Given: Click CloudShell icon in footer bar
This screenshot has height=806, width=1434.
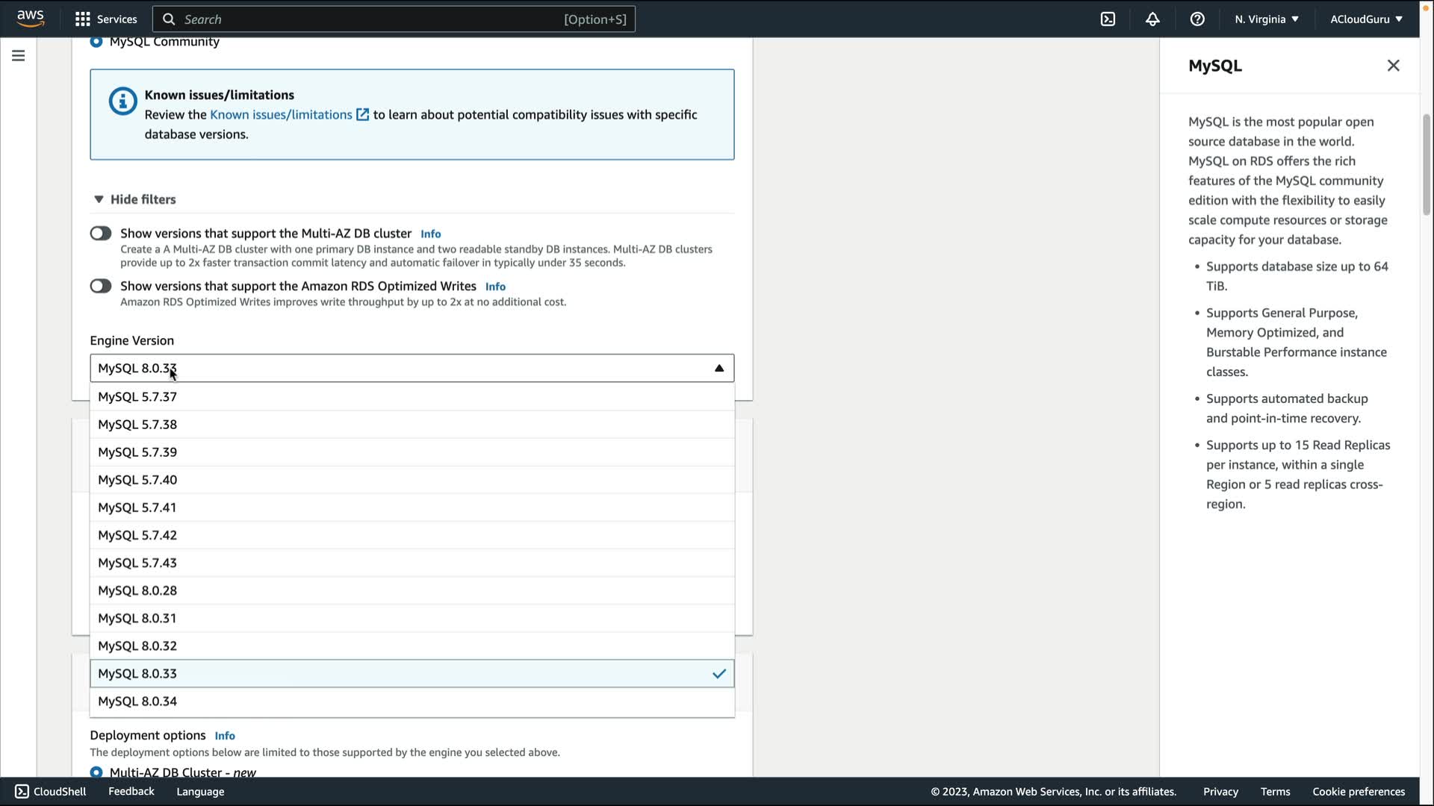Looking at the screenshot, I should (x=22, y=791).
